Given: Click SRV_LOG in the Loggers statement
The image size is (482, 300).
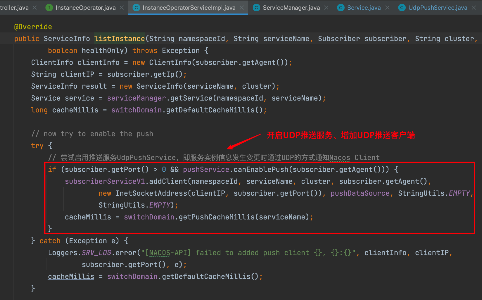Looking at the screenshot, I should [96, 253].
